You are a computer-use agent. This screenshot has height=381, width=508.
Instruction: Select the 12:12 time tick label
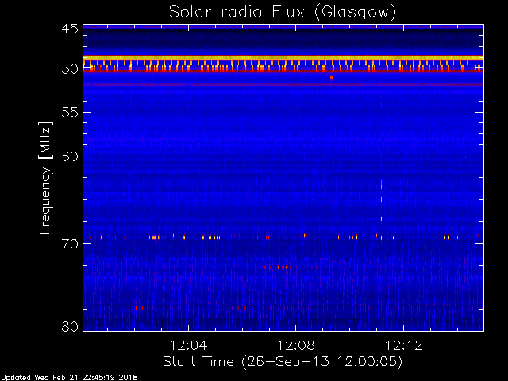tap(404, 345)
